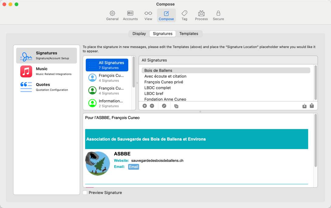Click the edit signature pencil icon

coord(164,106)
